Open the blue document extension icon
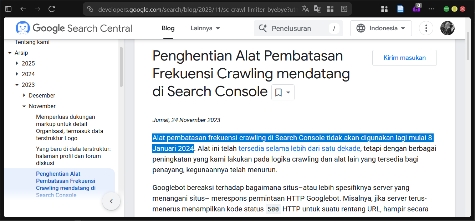The height and width of the screenshot is (221, 475). tap(400, 9)
